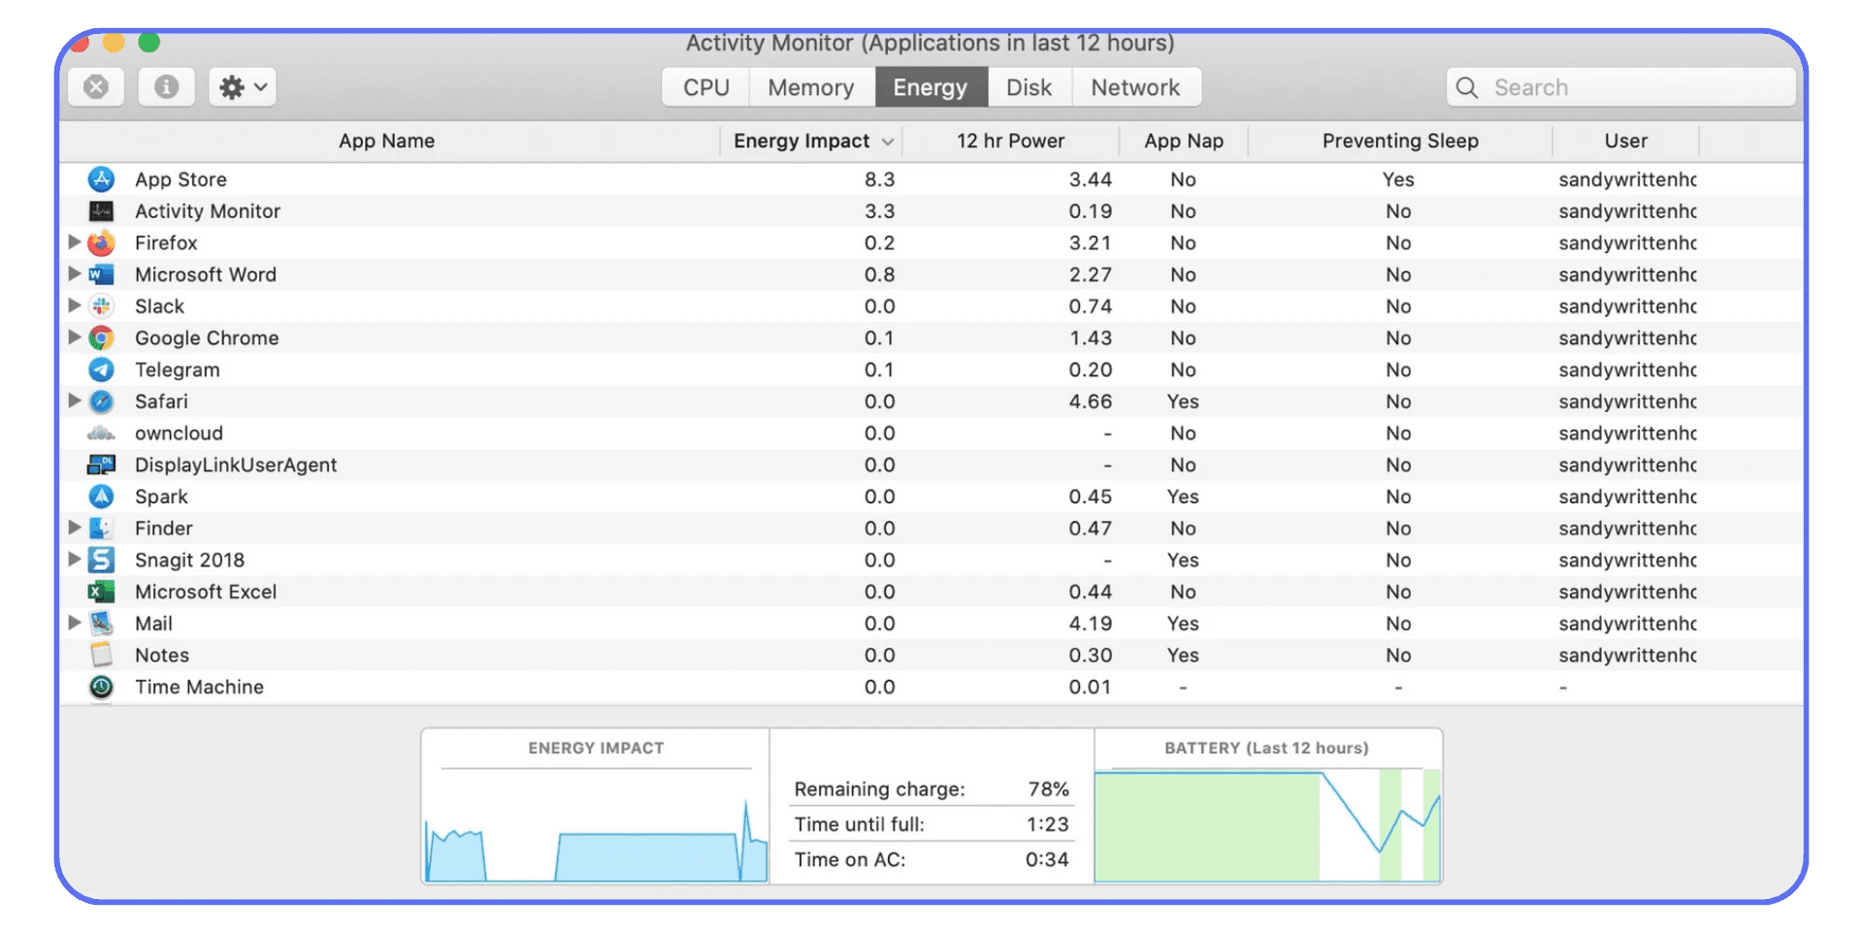Select the owncloud row name
Screen dimensions: 1863x930
click(x=179, y=433)
